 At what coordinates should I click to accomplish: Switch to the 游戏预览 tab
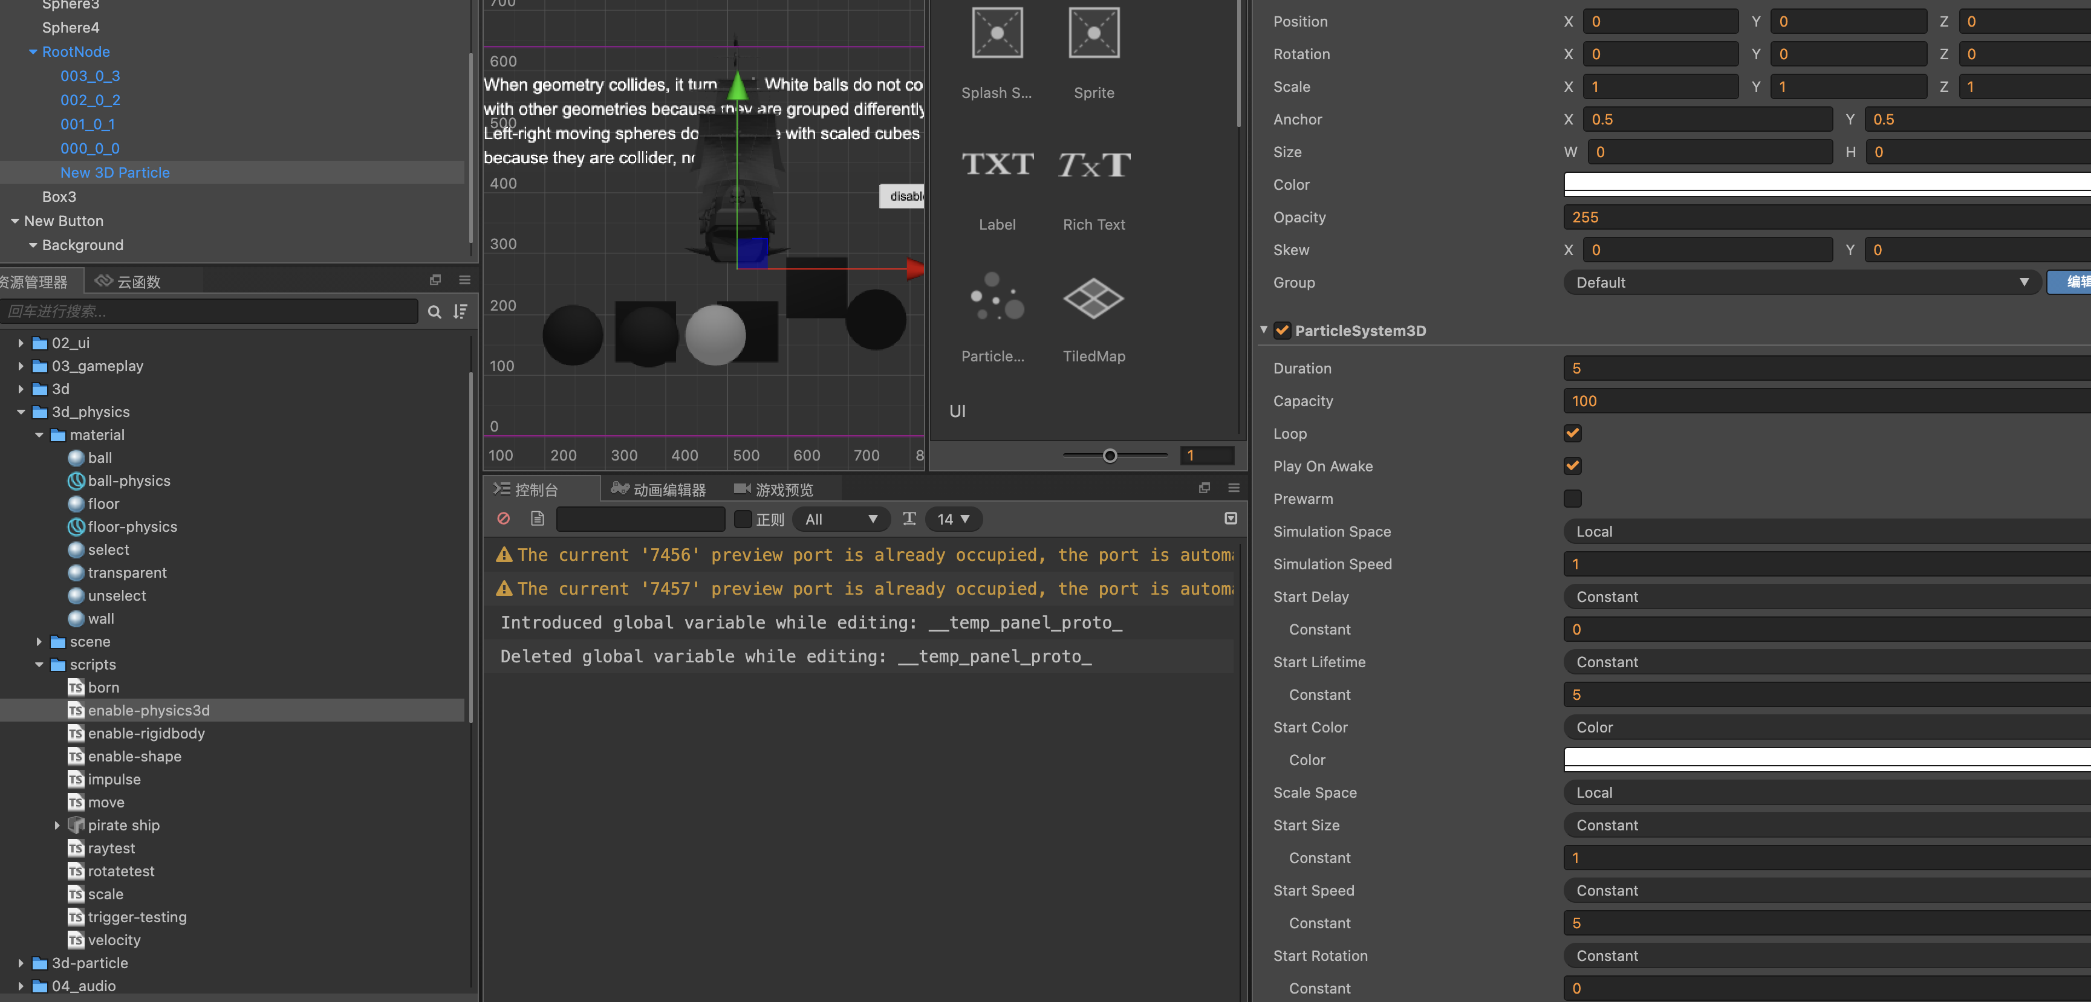click(773, 490)
